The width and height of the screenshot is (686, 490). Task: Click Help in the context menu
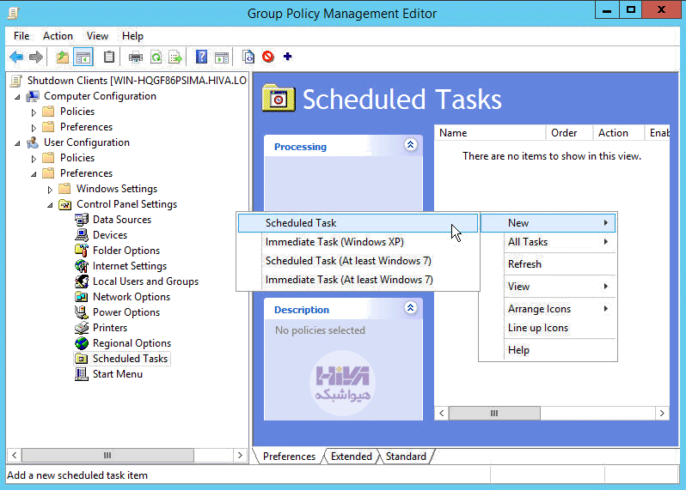pyautogui.click(x=548, y=350)
